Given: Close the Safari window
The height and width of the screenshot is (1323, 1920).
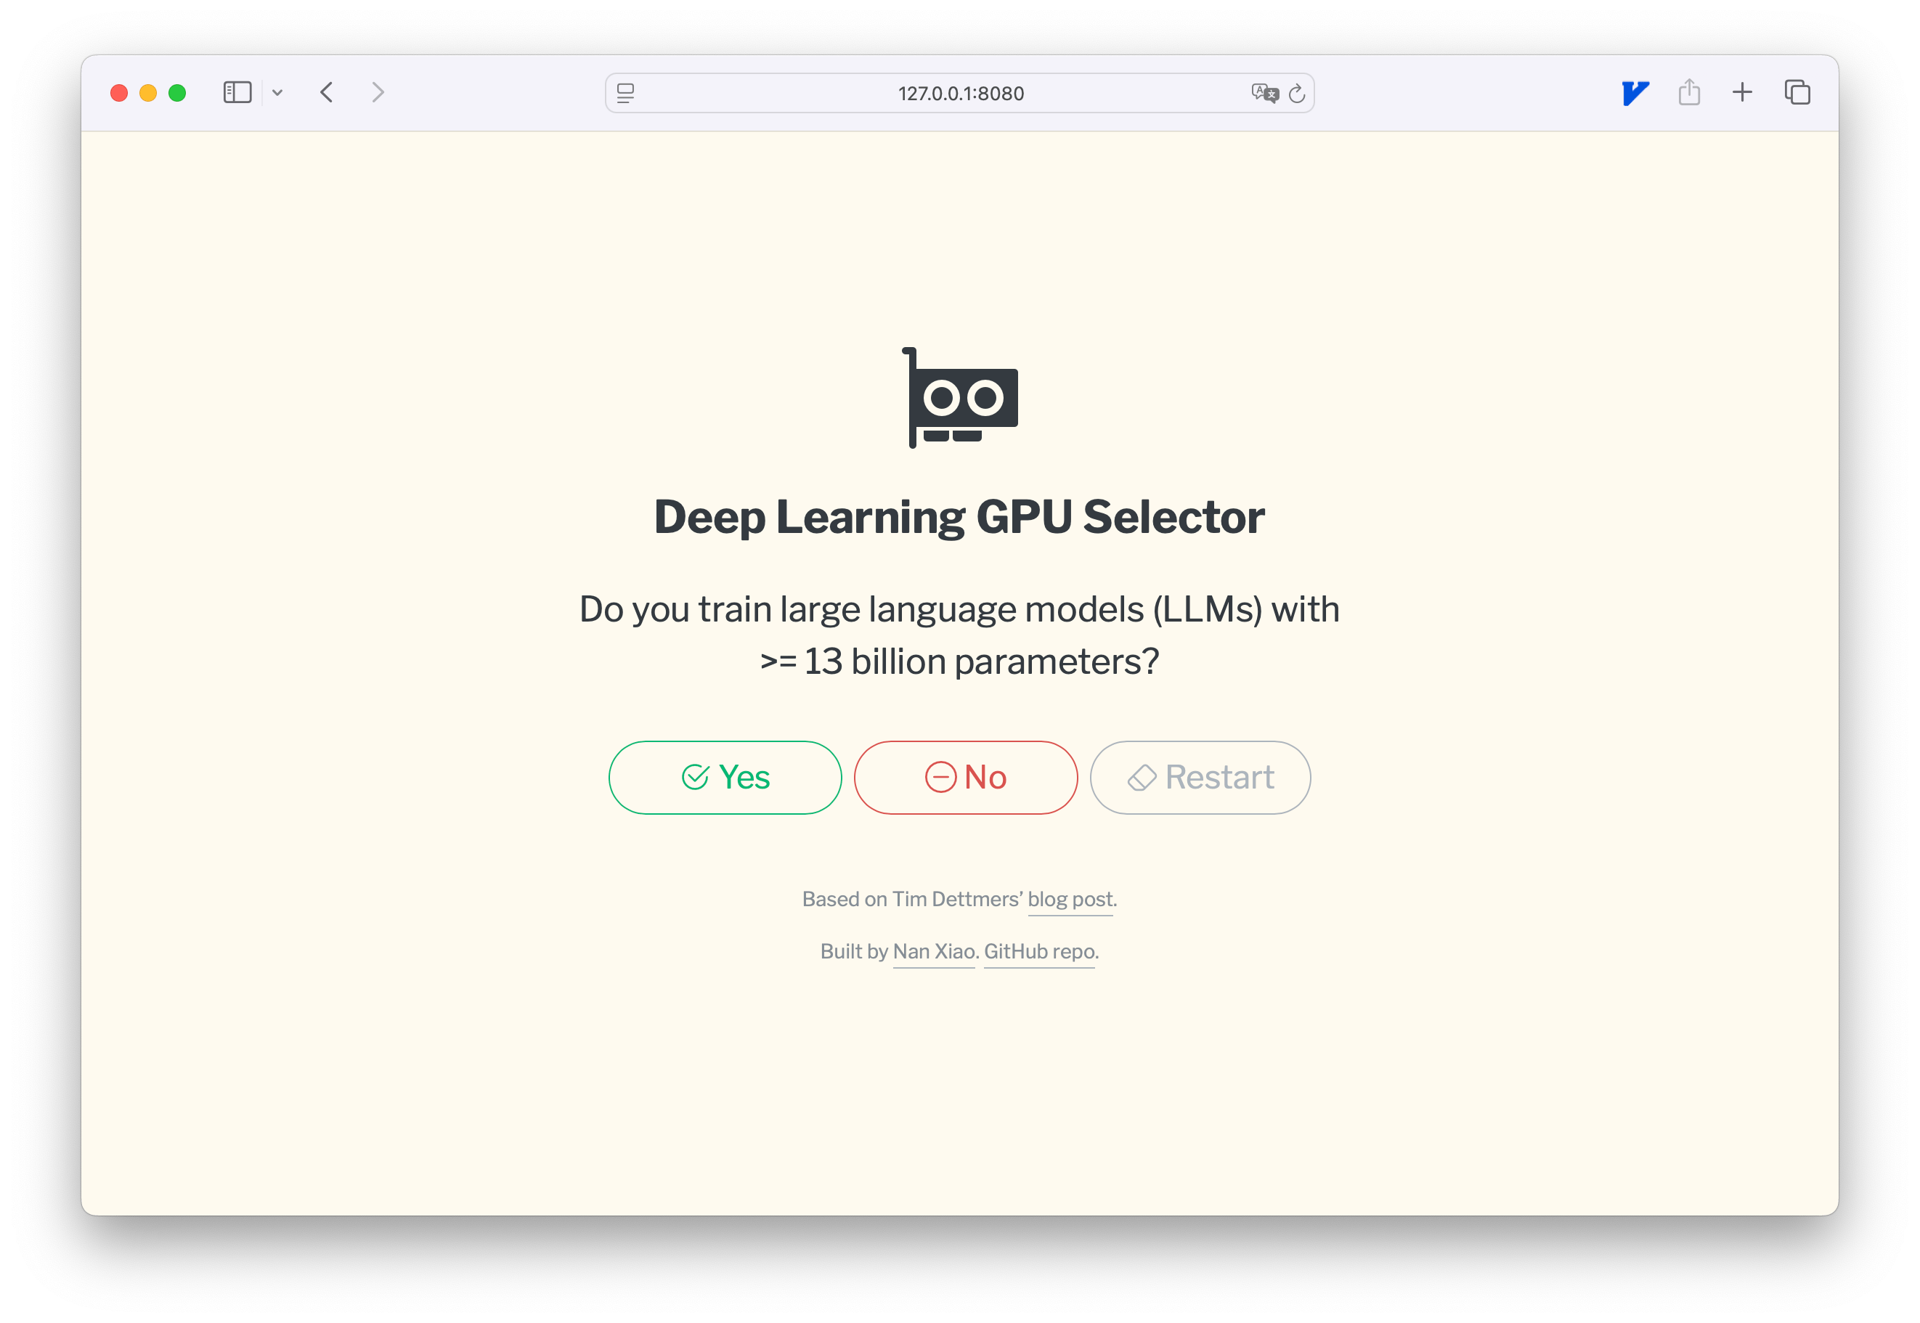Looking at the screenshot, I should 119,93.
